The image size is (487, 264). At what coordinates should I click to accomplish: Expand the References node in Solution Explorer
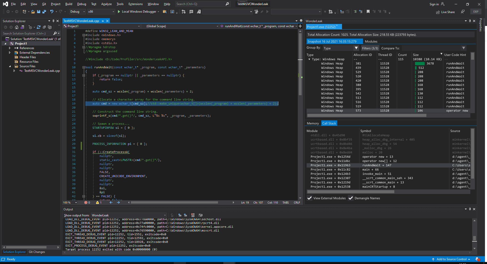(x=10, y=48)
